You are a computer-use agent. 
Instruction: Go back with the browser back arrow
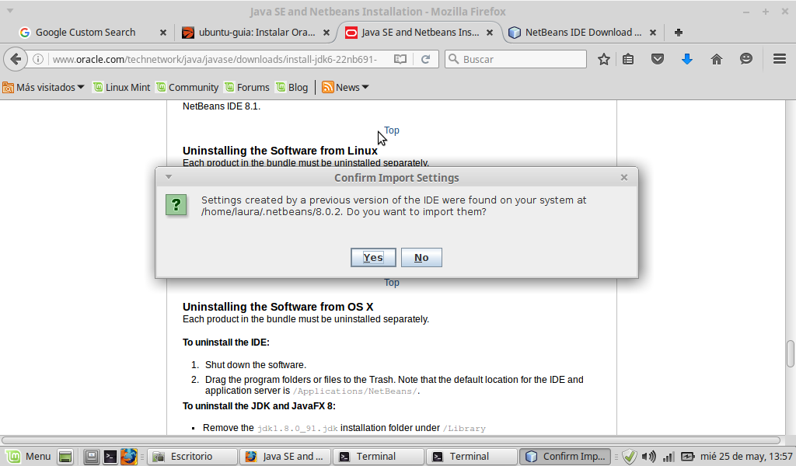click(x=16, y=59)
